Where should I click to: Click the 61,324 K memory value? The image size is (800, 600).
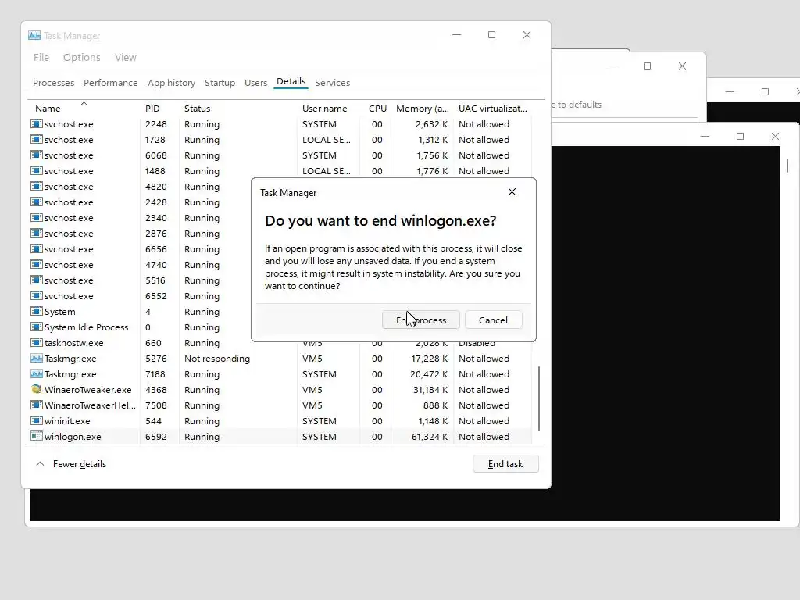[x=430, y=436]
